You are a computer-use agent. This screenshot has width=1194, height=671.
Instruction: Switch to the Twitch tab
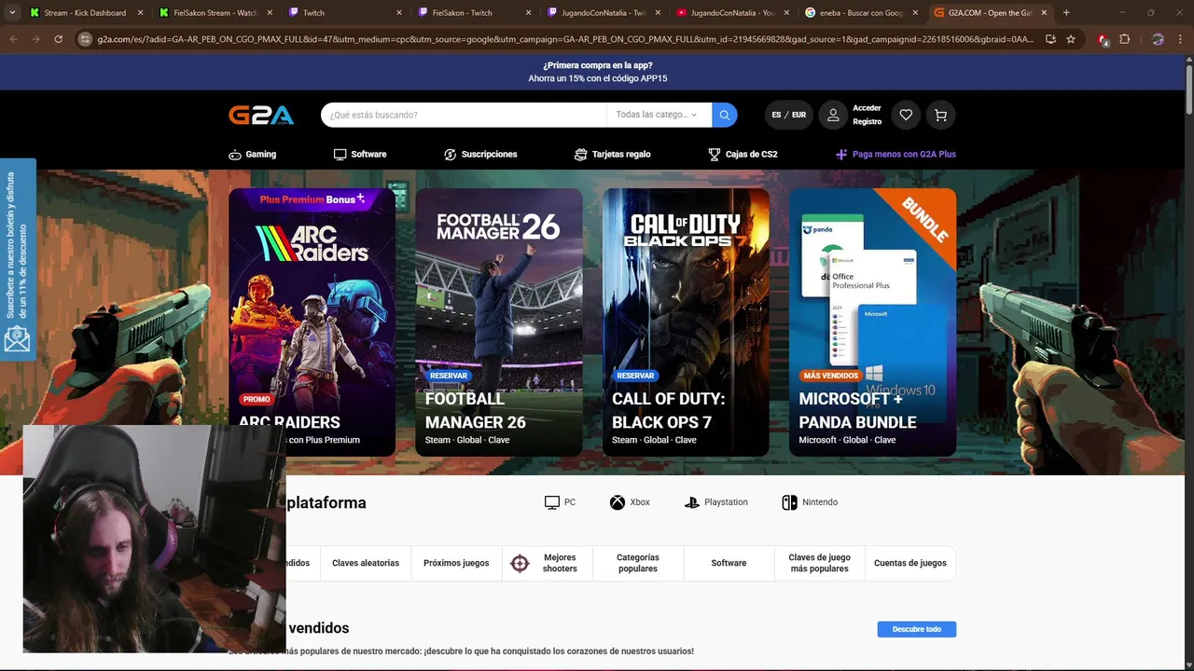tap(344, 13)
